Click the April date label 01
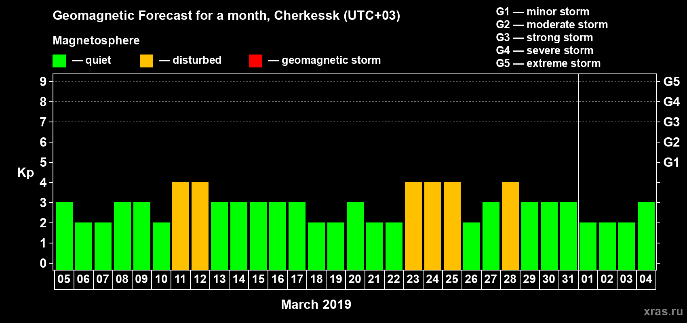 587,279
